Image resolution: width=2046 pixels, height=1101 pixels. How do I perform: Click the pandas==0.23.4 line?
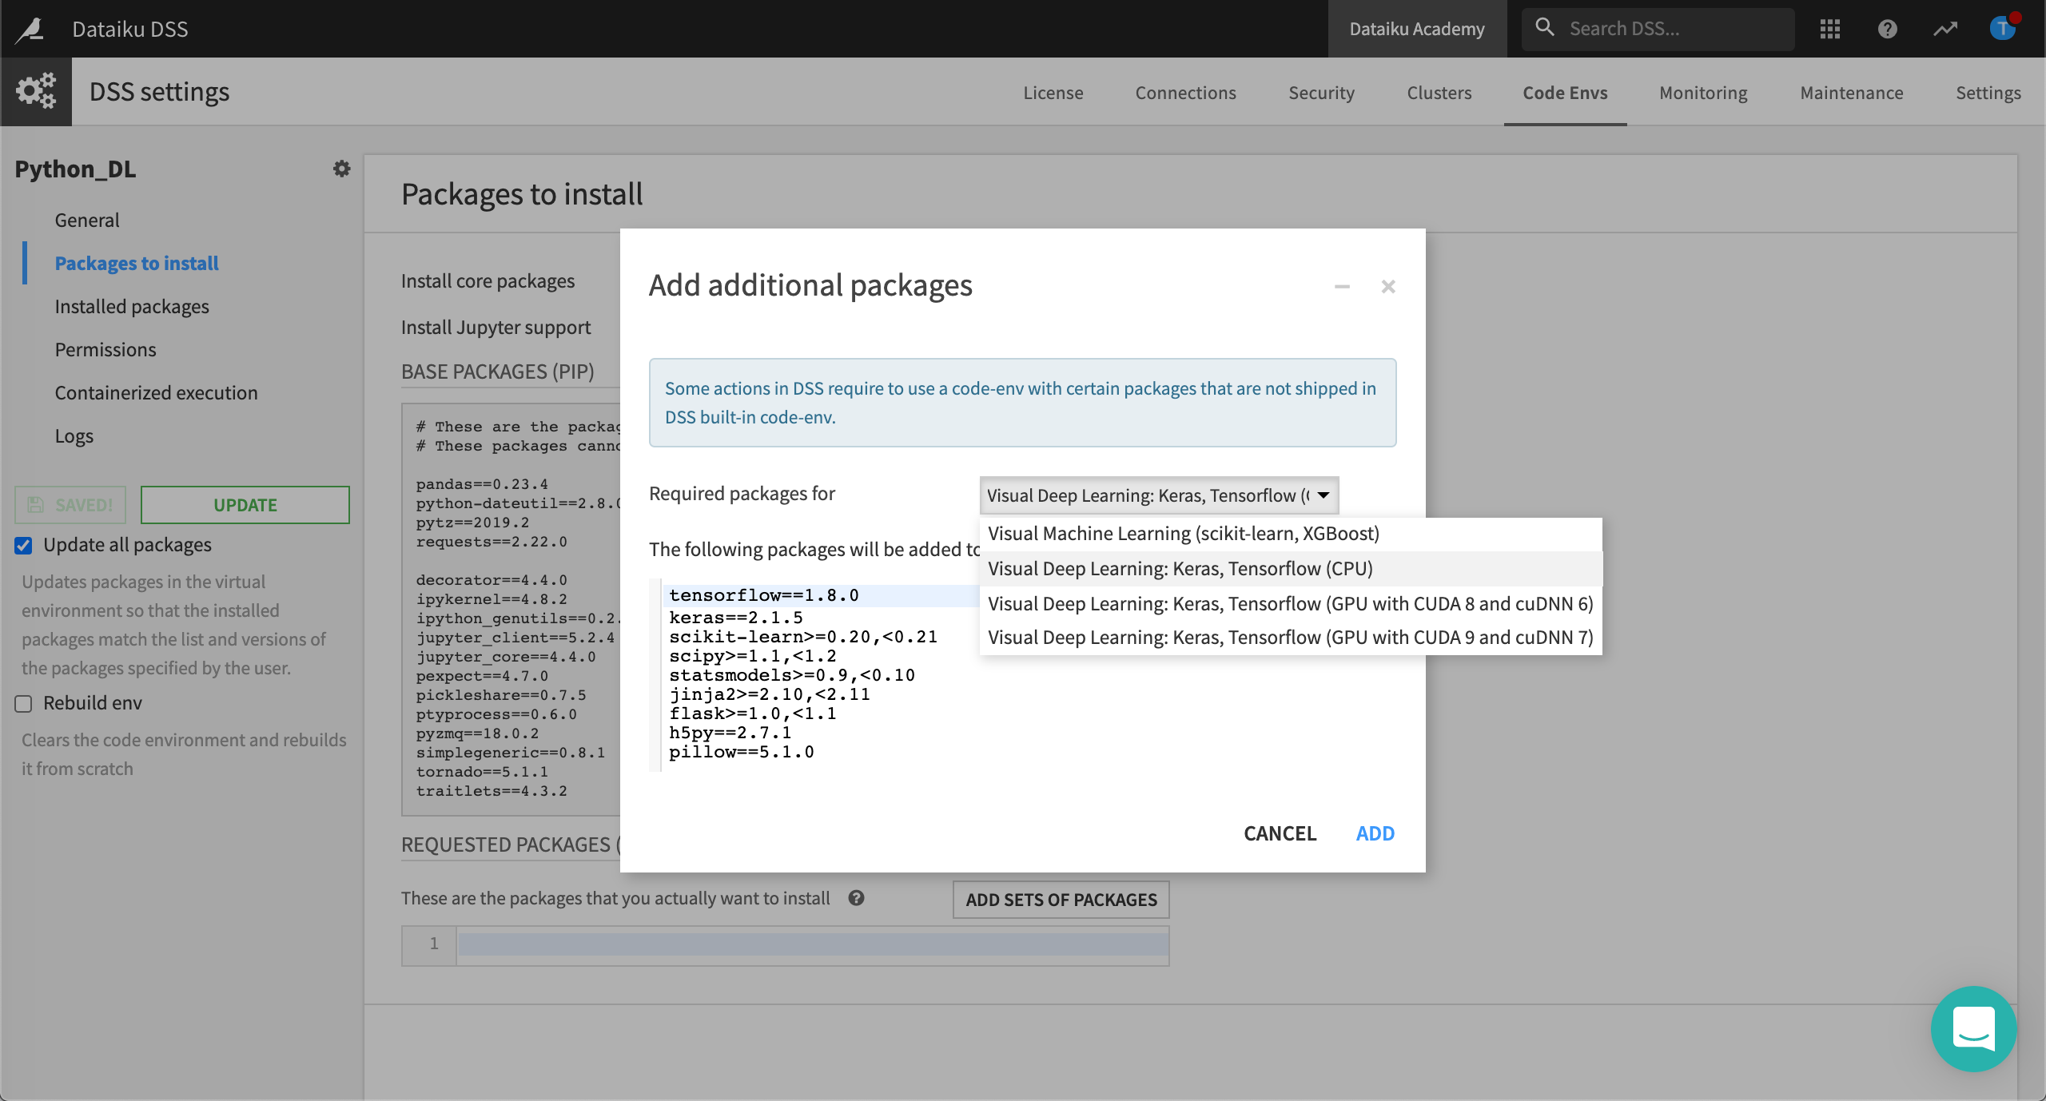(482, 484)
